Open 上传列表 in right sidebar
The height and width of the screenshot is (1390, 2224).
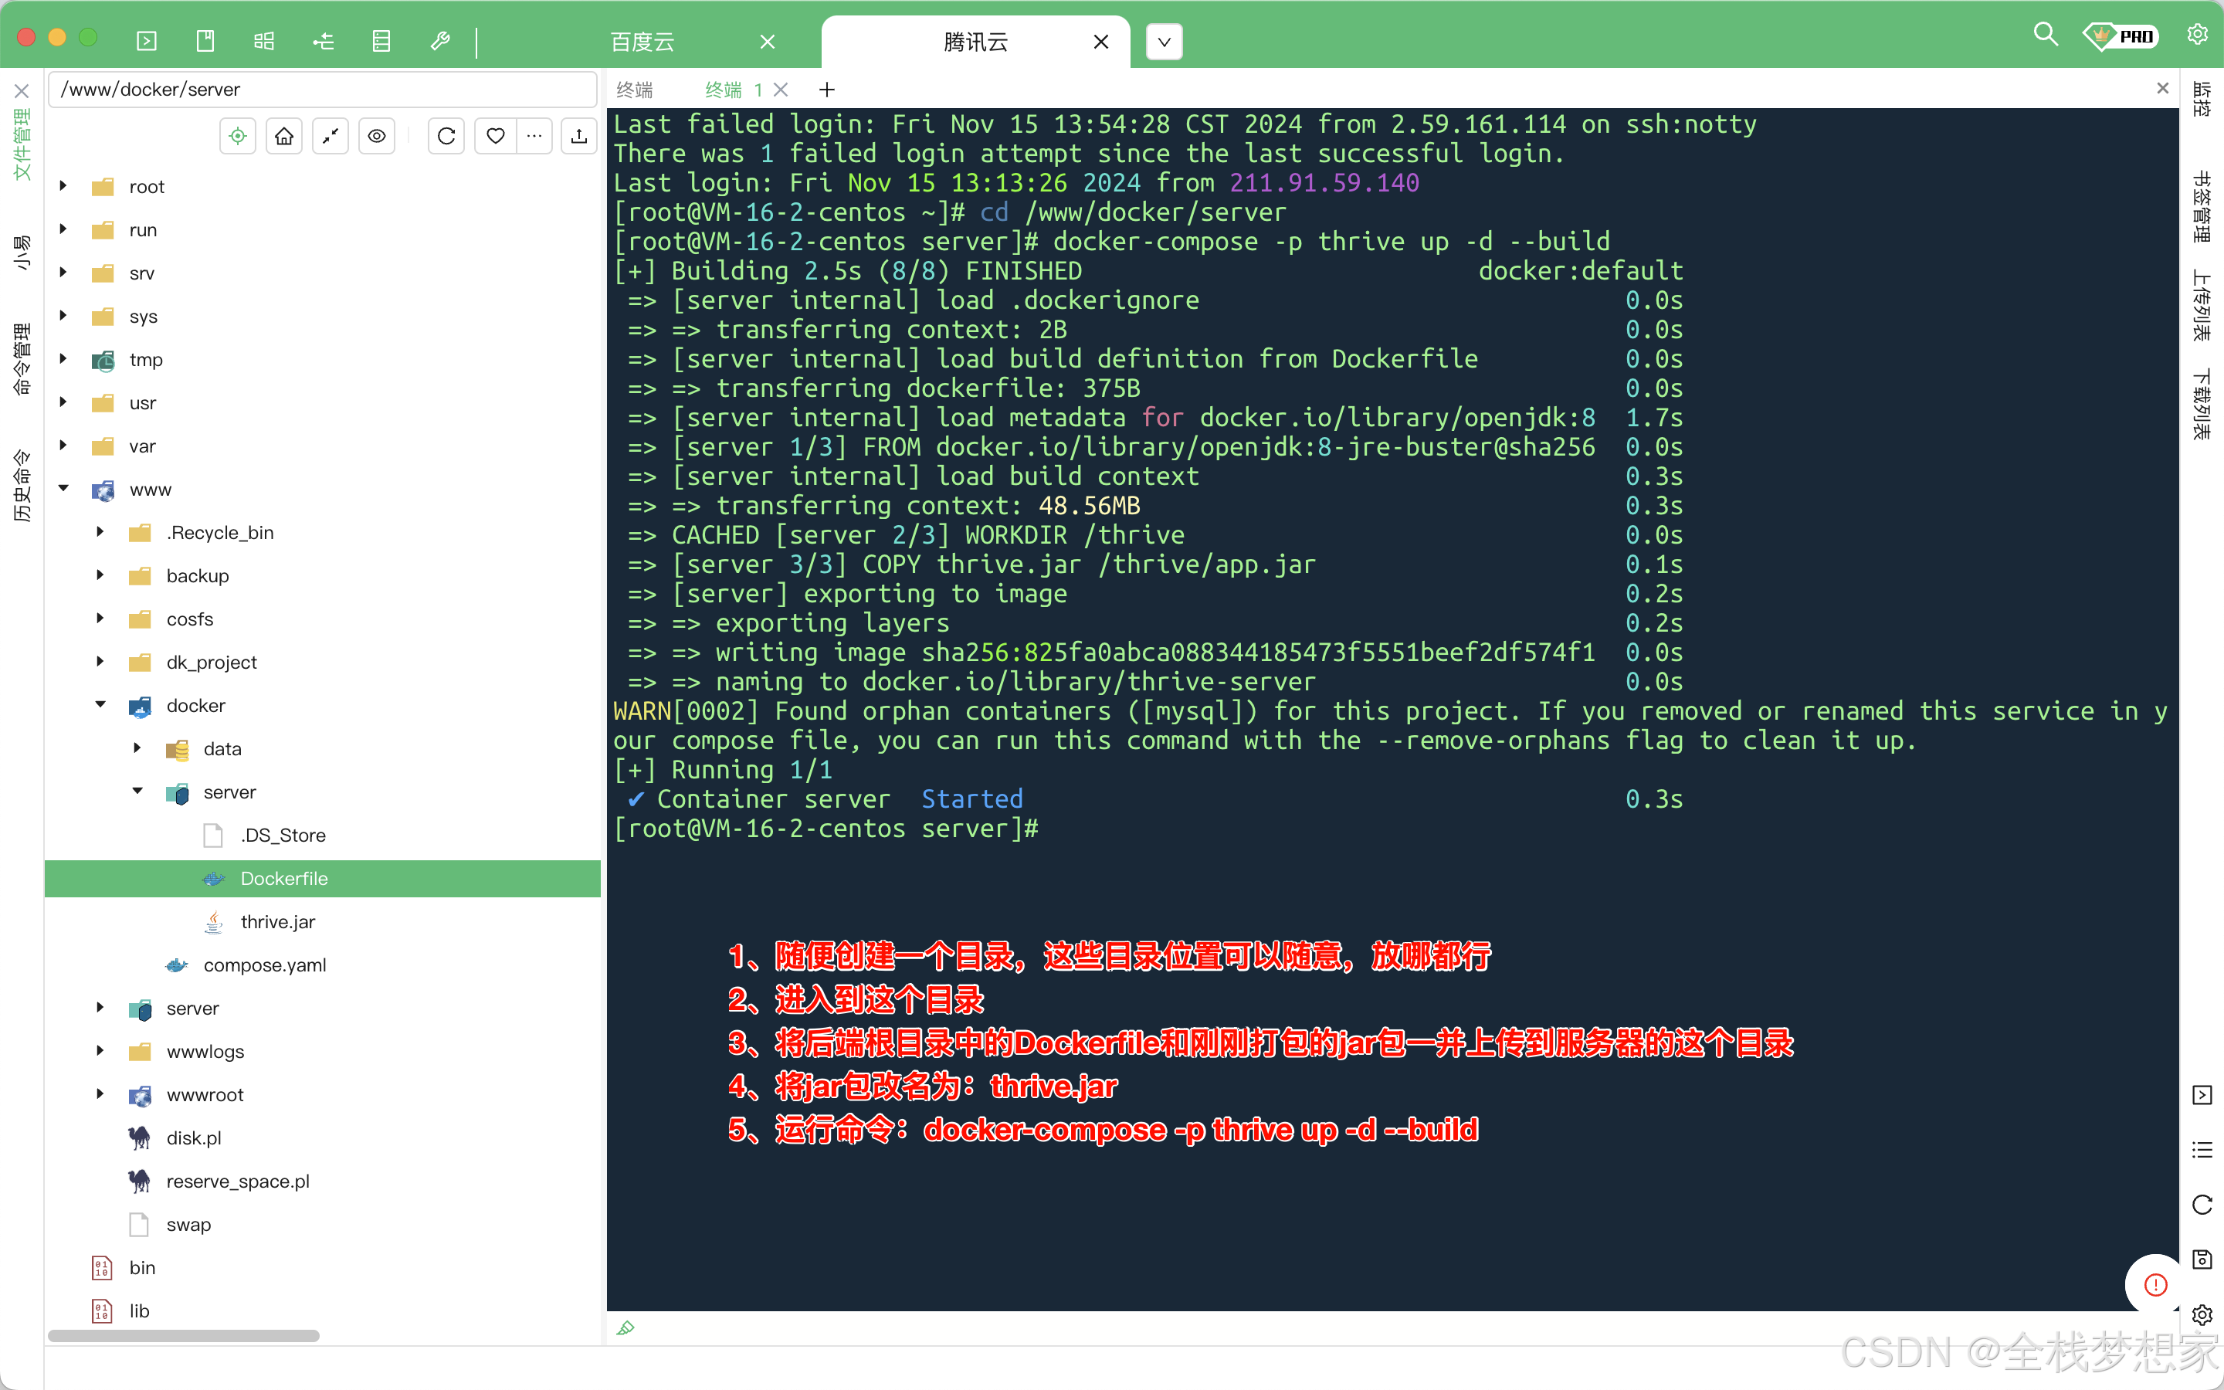(x=2202, y=305)
